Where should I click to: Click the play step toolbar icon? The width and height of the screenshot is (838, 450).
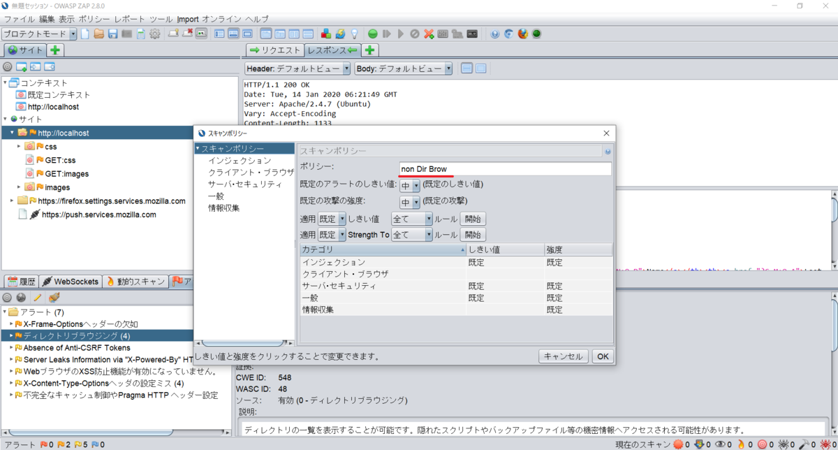click(x=401, y=34)
